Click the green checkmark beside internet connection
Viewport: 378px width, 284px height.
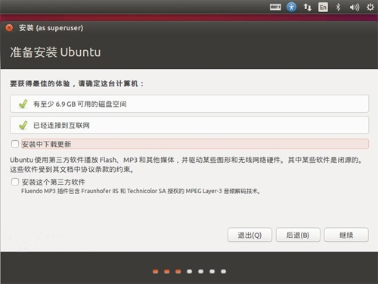(x=23, y=125)
